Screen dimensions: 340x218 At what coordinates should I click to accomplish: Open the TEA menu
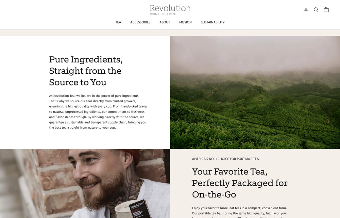(118, 22)
